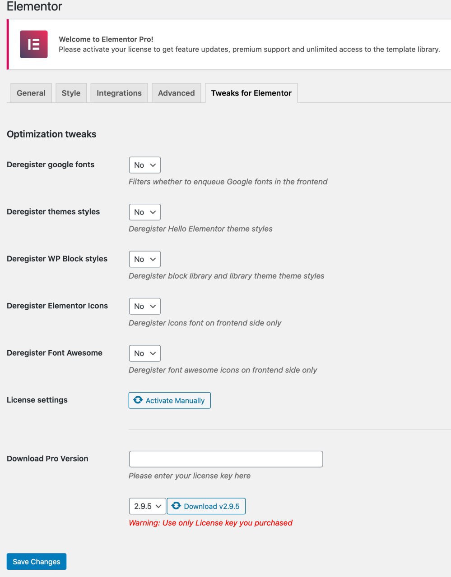The height and width of the screenshot is (577, 451).
Task: Select the Tweaks for Elementor tab
Action: 251,93
